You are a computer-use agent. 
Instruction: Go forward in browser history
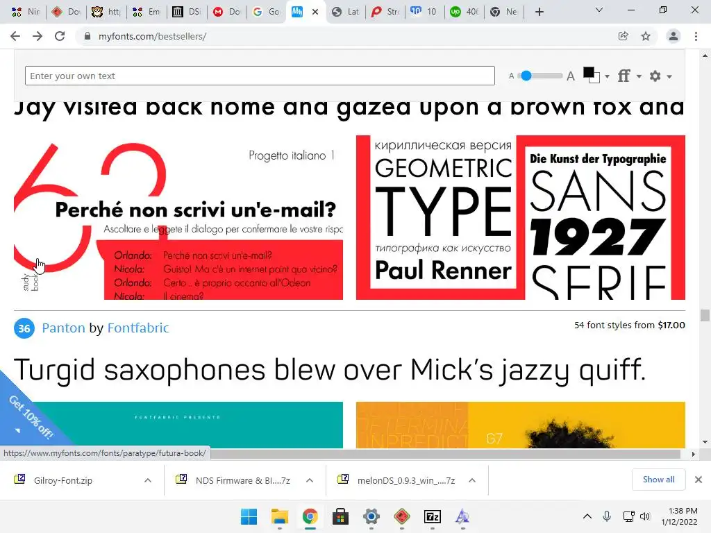pyautogui.click(x=37, y=36)
